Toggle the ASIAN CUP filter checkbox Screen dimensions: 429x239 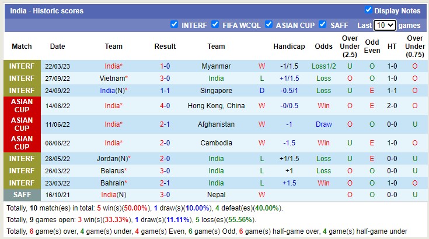click(269, 24)
